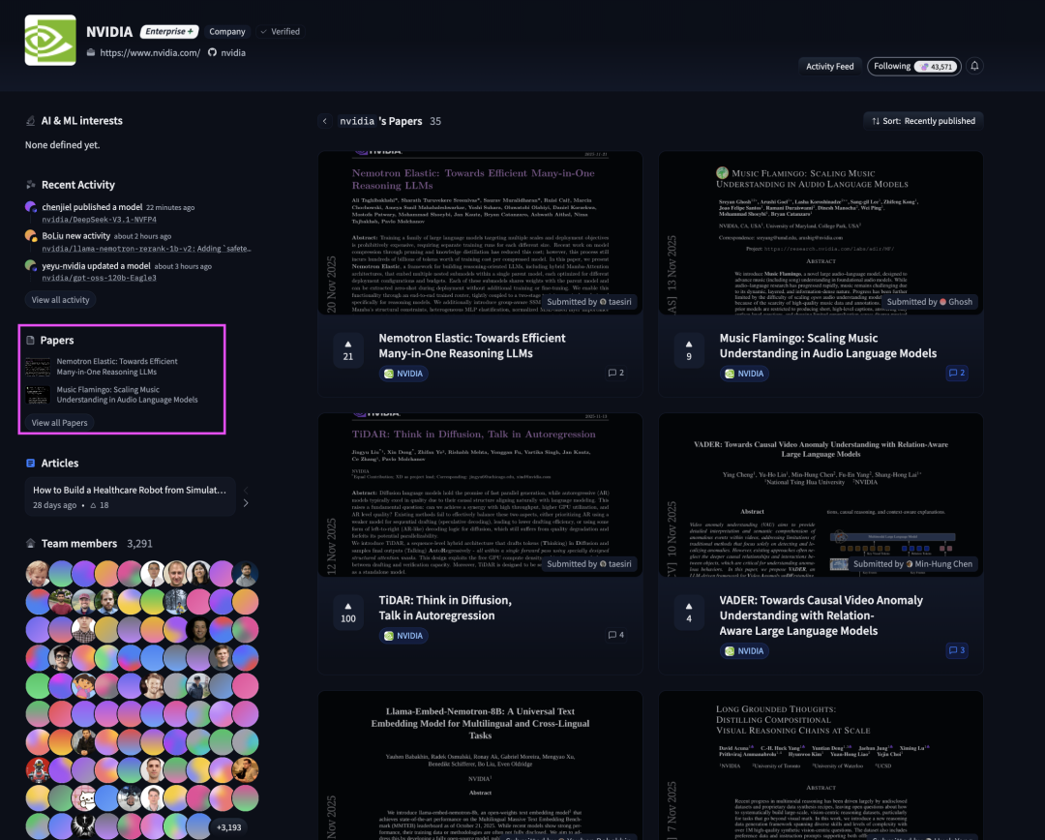This screenshot has width=1045, height=840.
Task: Click the notification bell icon
Action: (x=974, y=66)
